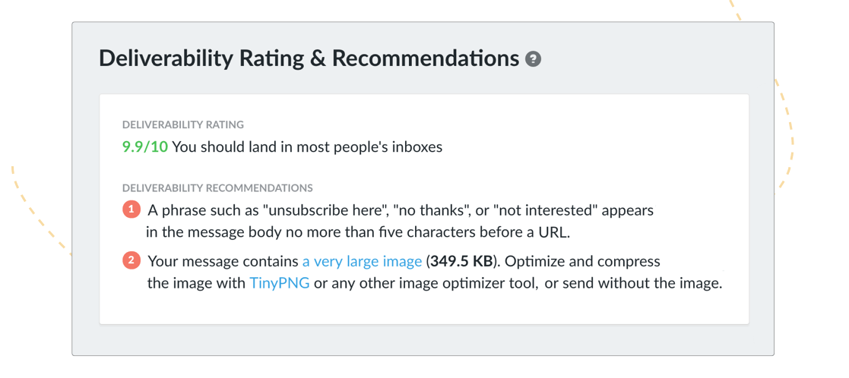The height and width of the screenshot is (378, 849).
Task: Open the TinyPNG link
Action: 280,283
